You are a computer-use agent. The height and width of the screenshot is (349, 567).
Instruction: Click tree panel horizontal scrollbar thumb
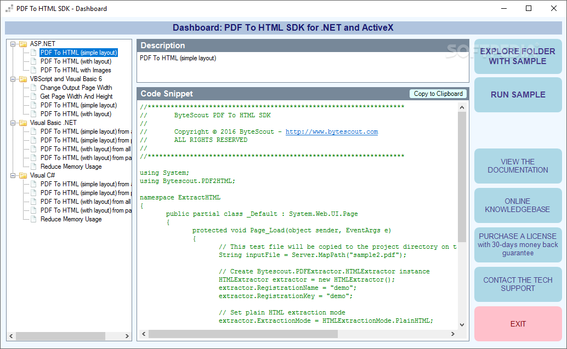coord(60,336)
